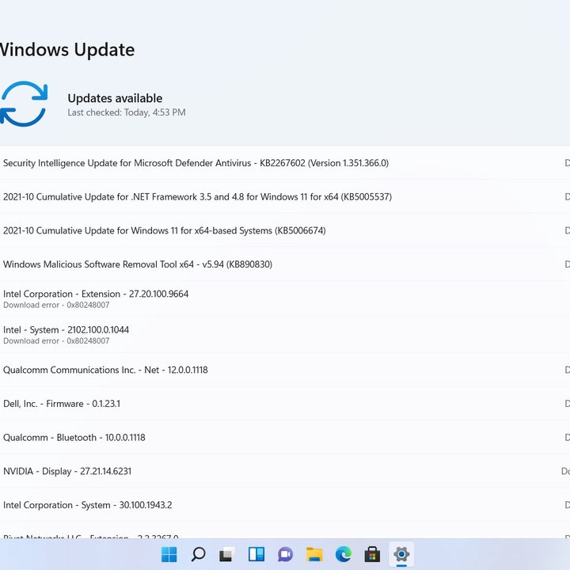570x570 pixels.
Task: Select NVIDIA Display 27.21.14.6231 row
Action: [x=285, y=471]
